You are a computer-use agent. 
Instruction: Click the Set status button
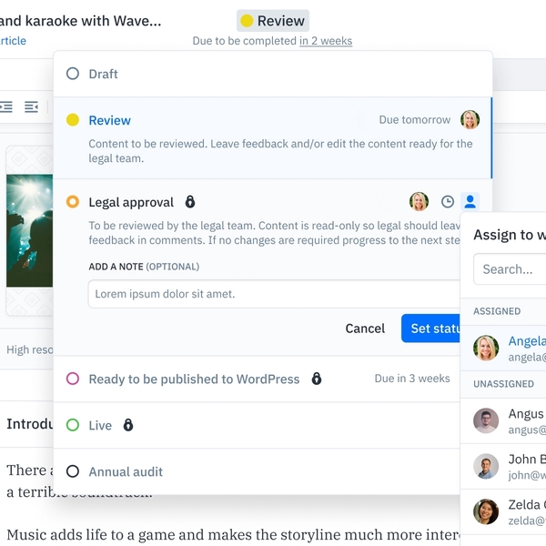coord(430,329)
